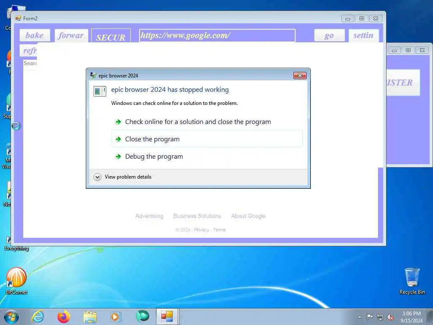Open the Windows Start menu orb
Screen dimensions: 433x325
click(11, 317)
